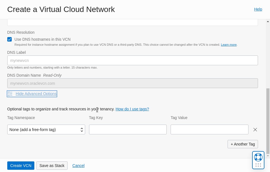
Task: Click the Tag Value text field
Action: pyautogui.click(x=209, y=129)
